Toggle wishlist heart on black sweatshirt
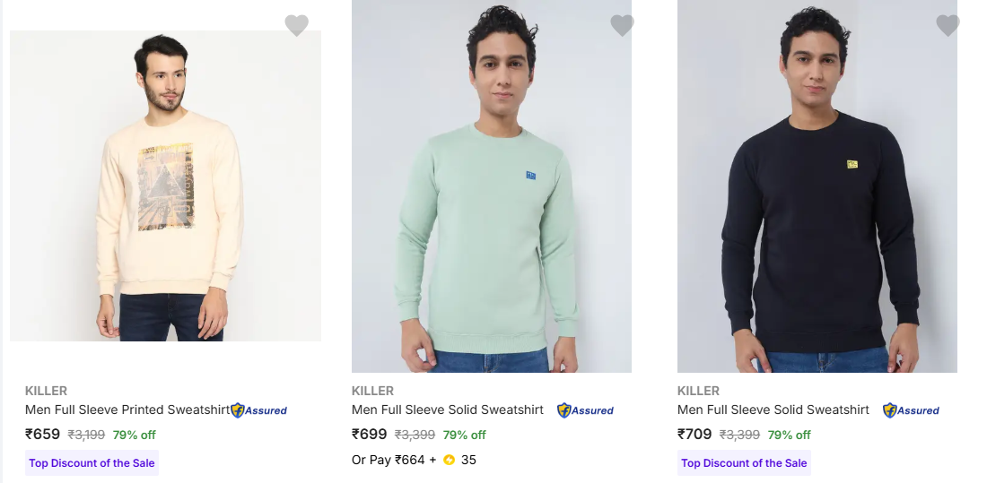The image size is (987, 483). pyautogui.click(x=948, y=26)
